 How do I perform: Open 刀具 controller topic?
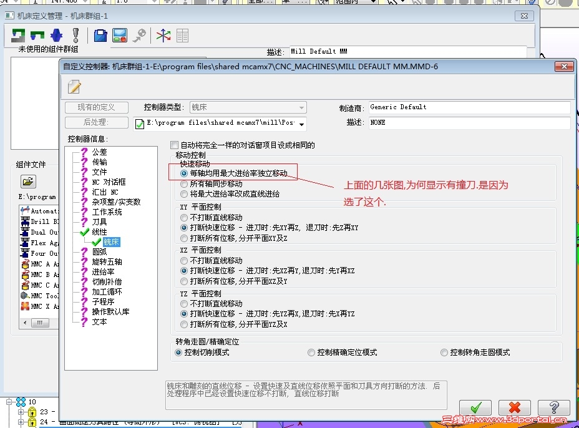click(x=99, y=221)
